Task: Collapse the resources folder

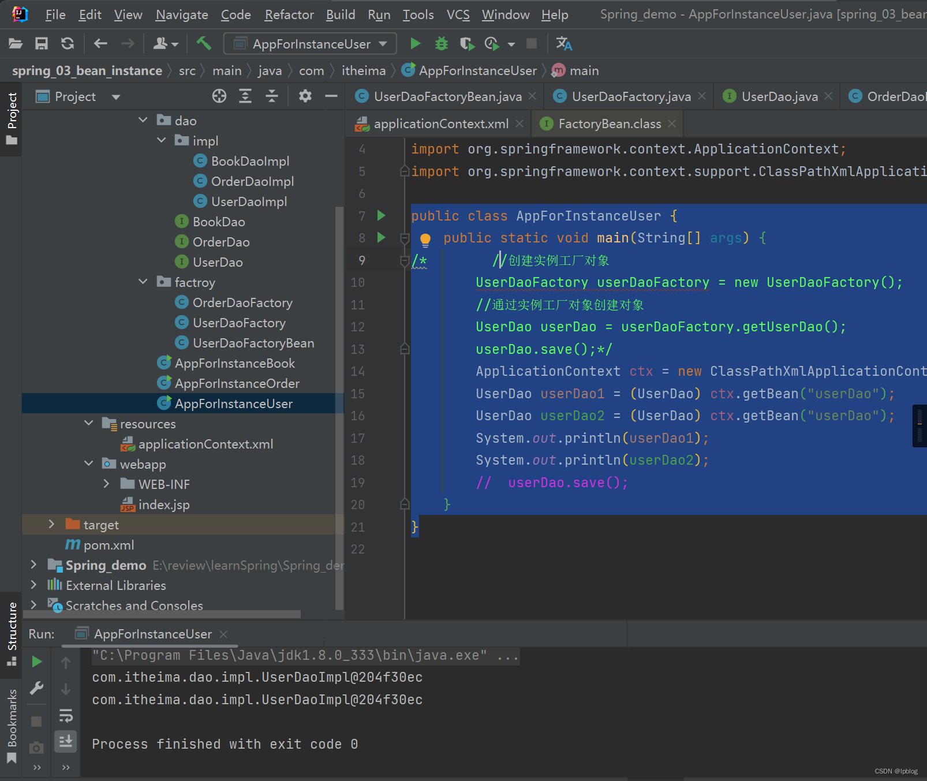Action: (x=88, y=423)
